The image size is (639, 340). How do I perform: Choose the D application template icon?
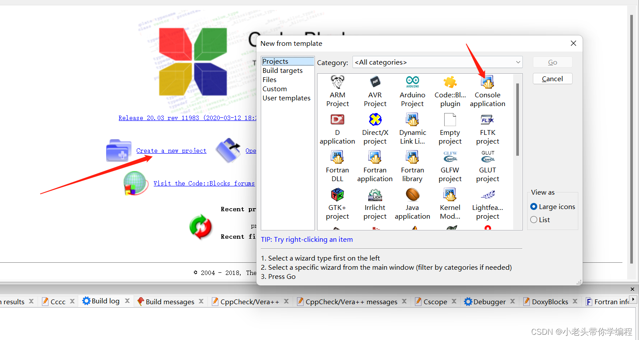click(x=337, y=120)
